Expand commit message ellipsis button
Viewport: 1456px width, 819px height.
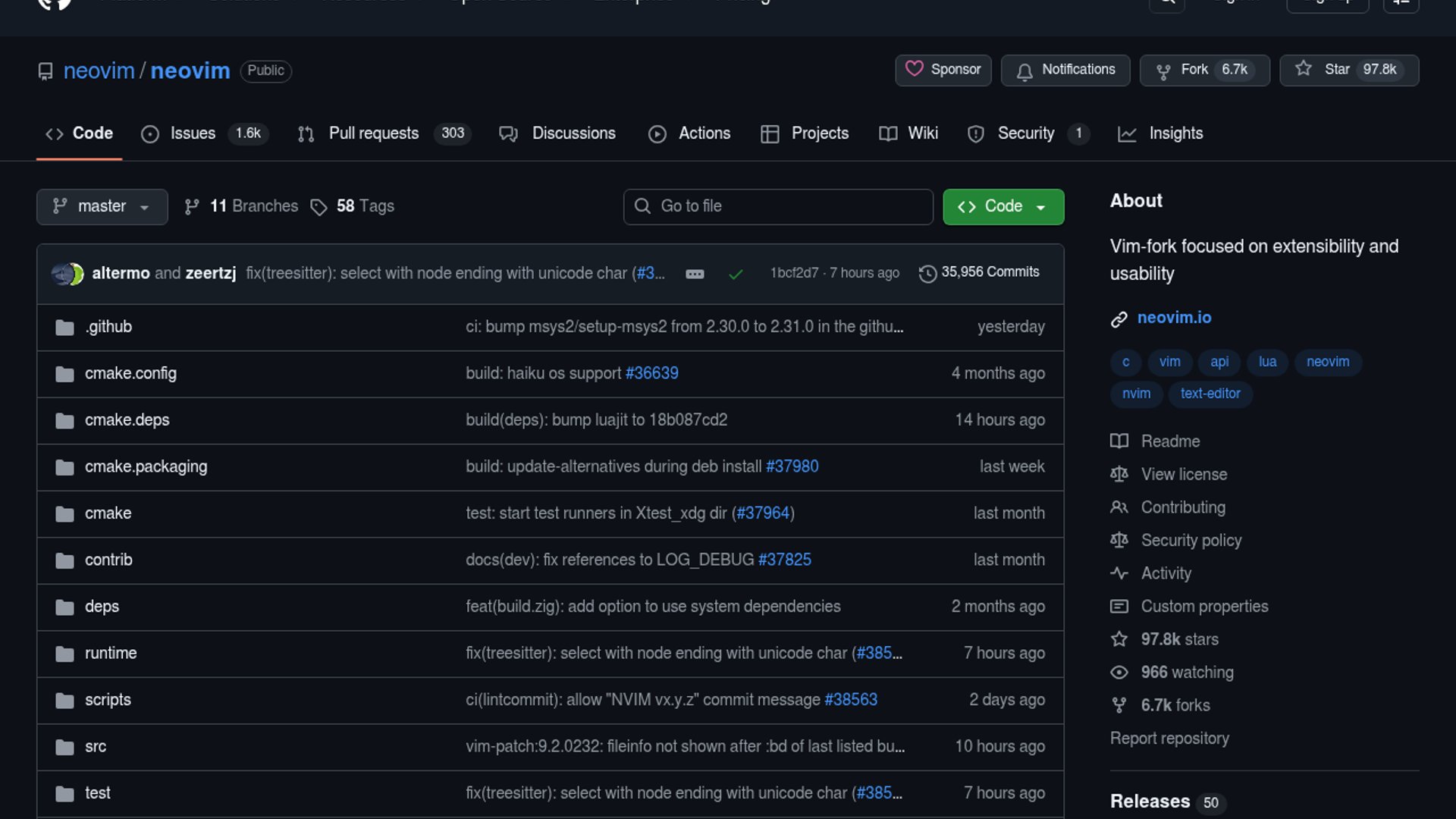695,274
